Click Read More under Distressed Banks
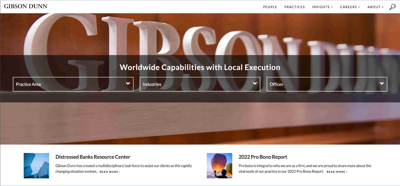Screen dimensions: 400x186 point(110,172)
